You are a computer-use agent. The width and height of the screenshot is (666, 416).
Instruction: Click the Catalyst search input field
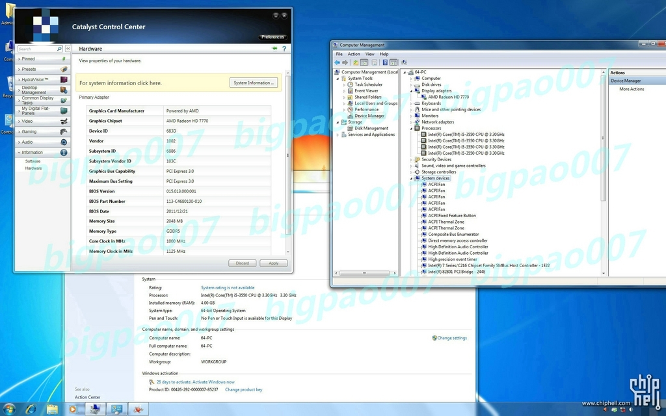(x=36, y=49)
